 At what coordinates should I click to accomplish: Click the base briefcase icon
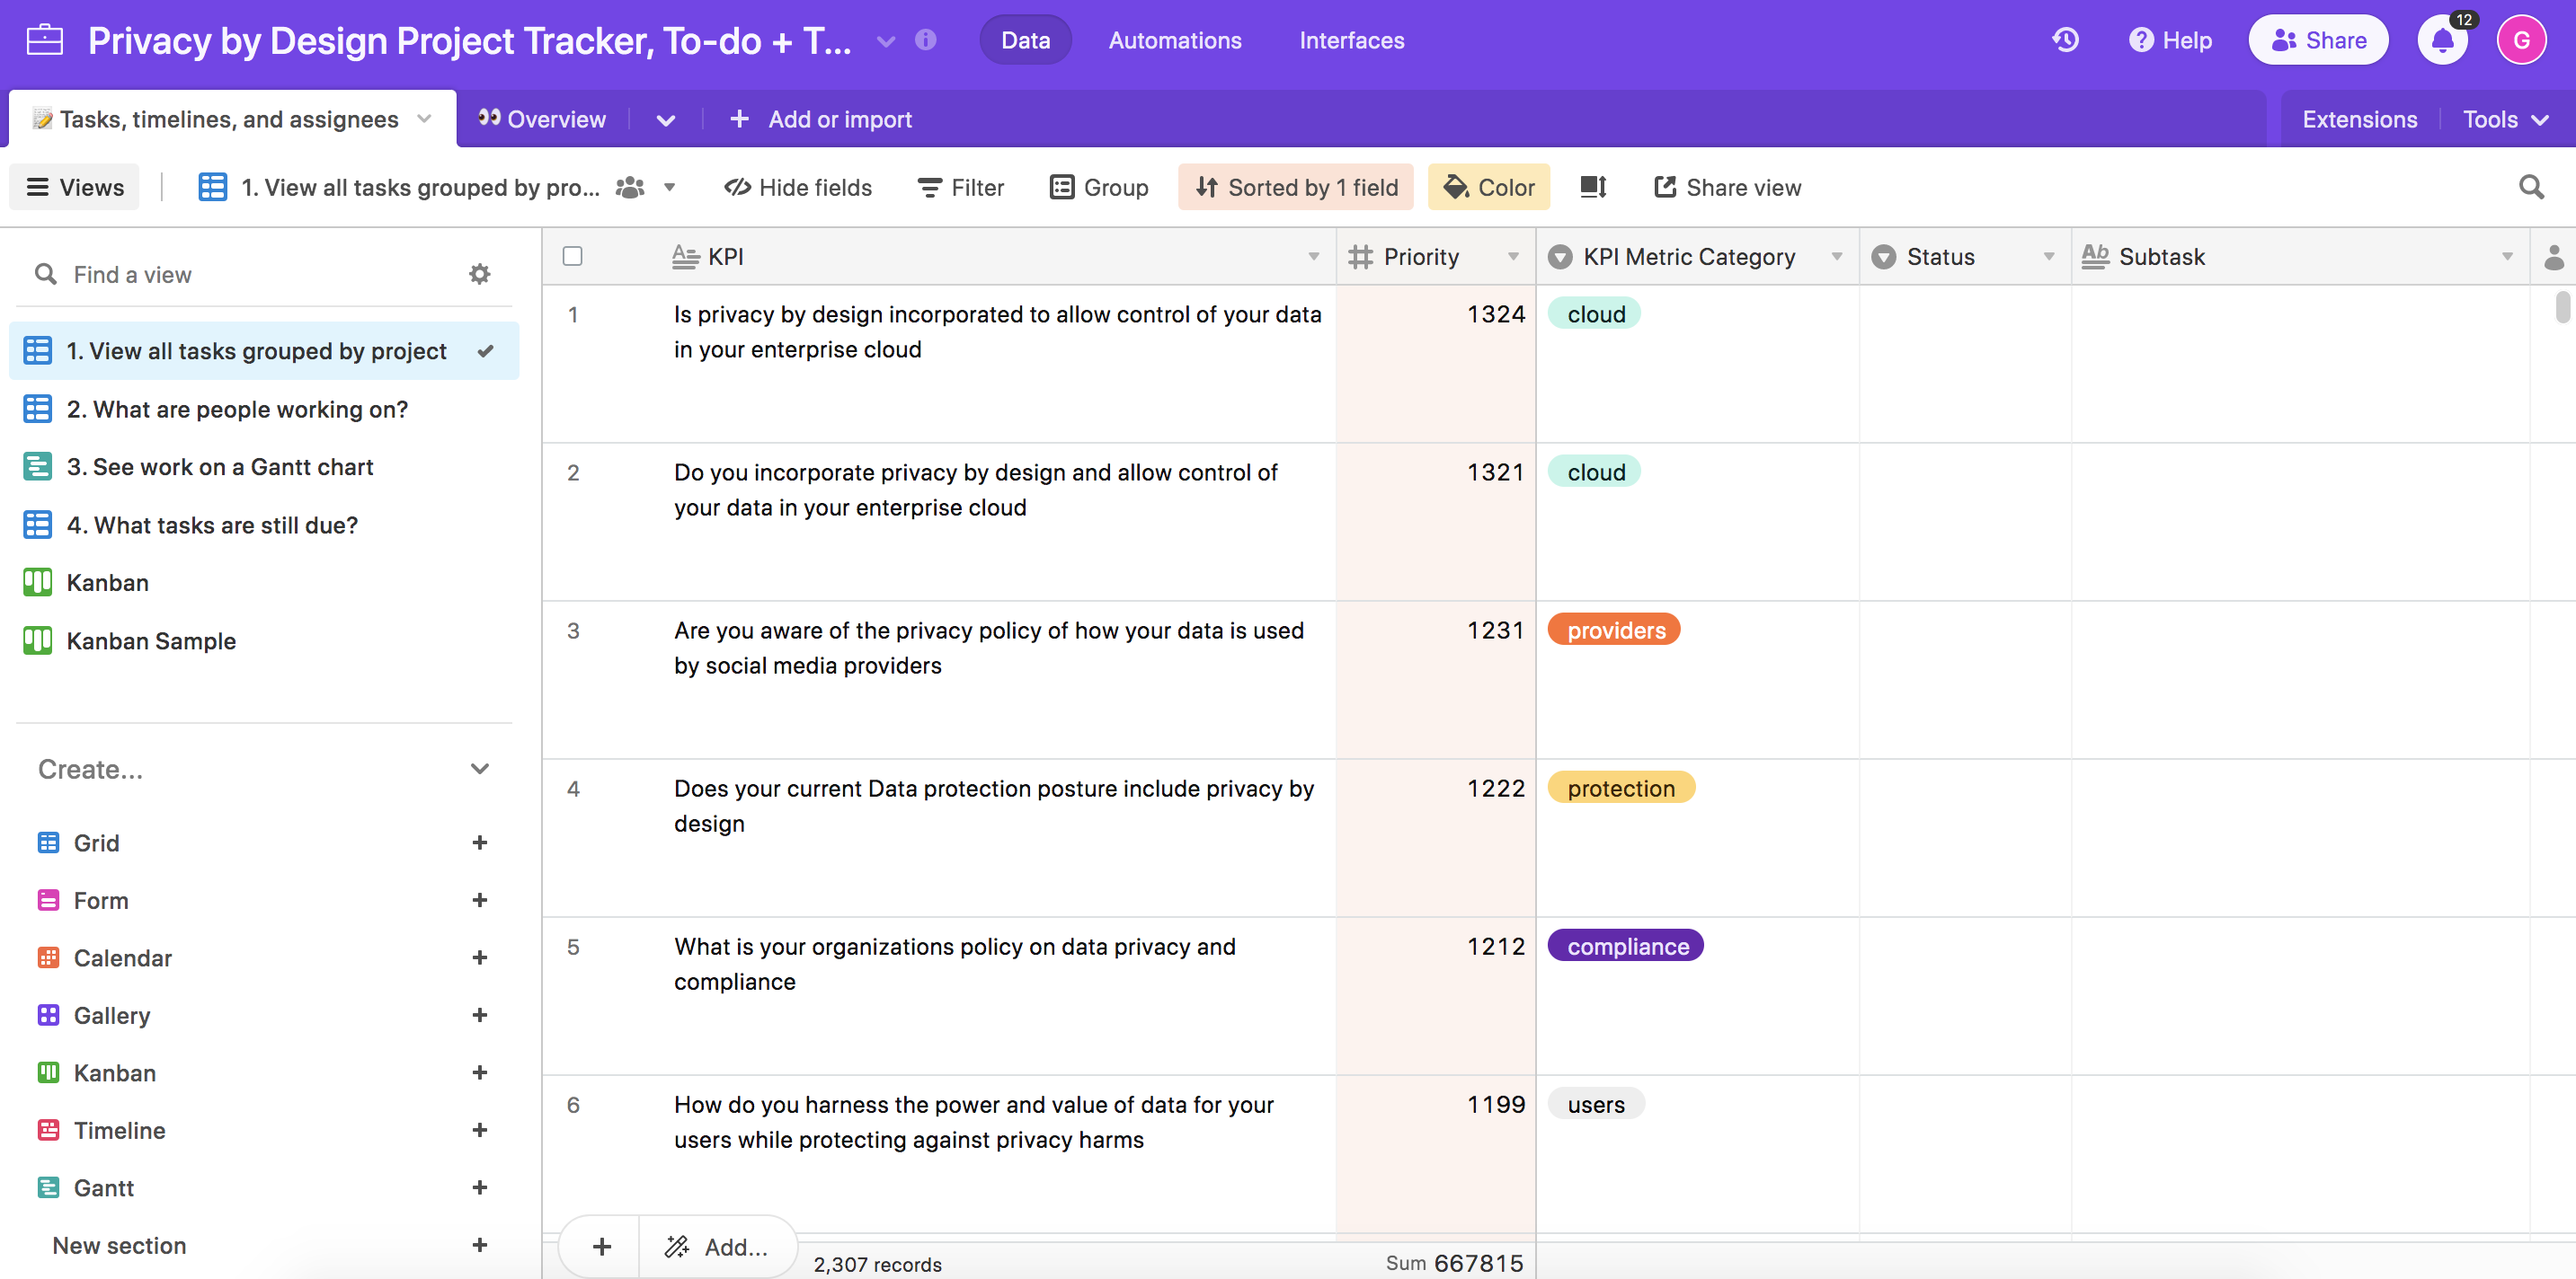point(44,40)
